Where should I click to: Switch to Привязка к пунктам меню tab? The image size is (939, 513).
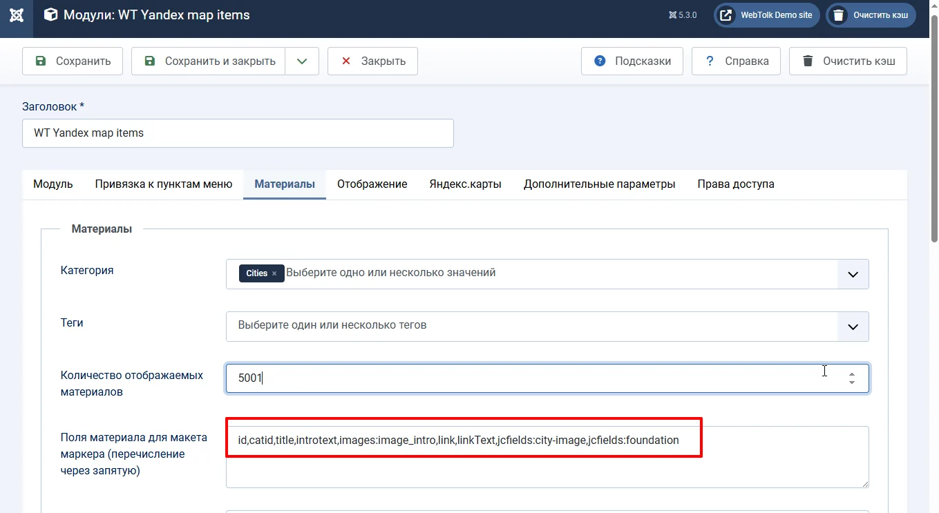coord(164,184)
